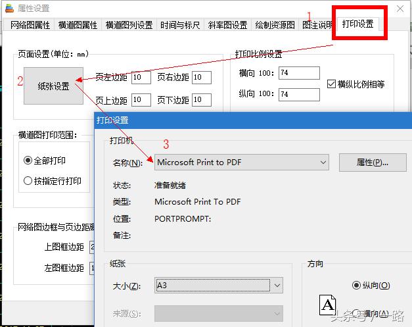The width and height of the screenshot is (412, 327).
Task: Click the 准备就绪 status text
Action: [x=170, y=185]
